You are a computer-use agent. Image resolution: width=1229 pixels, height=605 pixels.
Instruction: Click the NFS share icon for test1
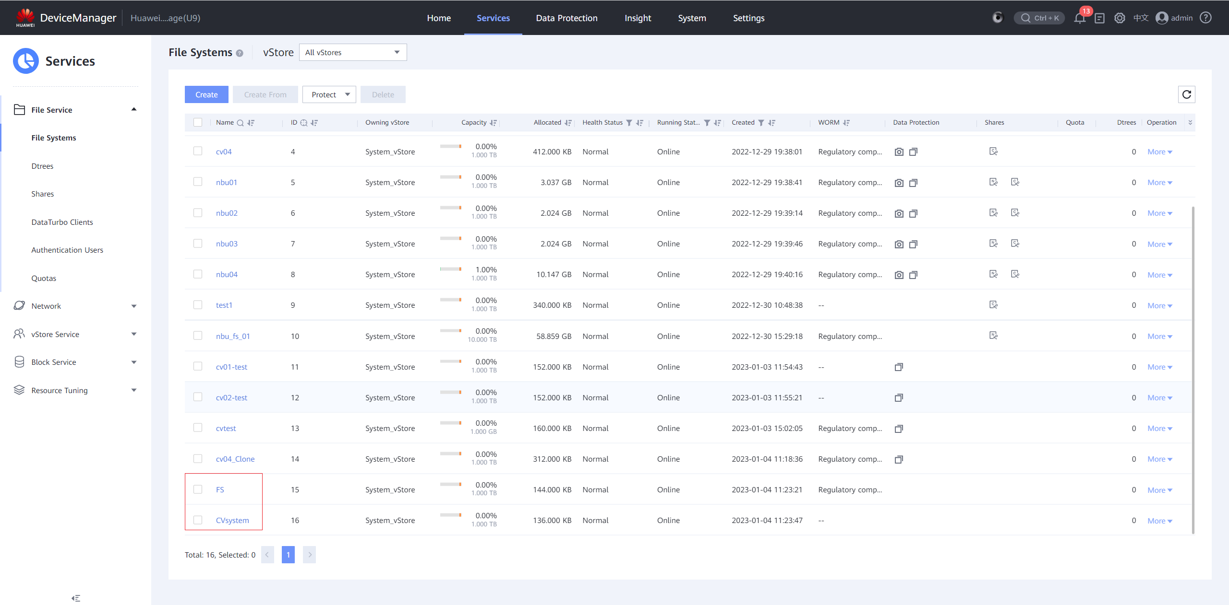(993, 305)
